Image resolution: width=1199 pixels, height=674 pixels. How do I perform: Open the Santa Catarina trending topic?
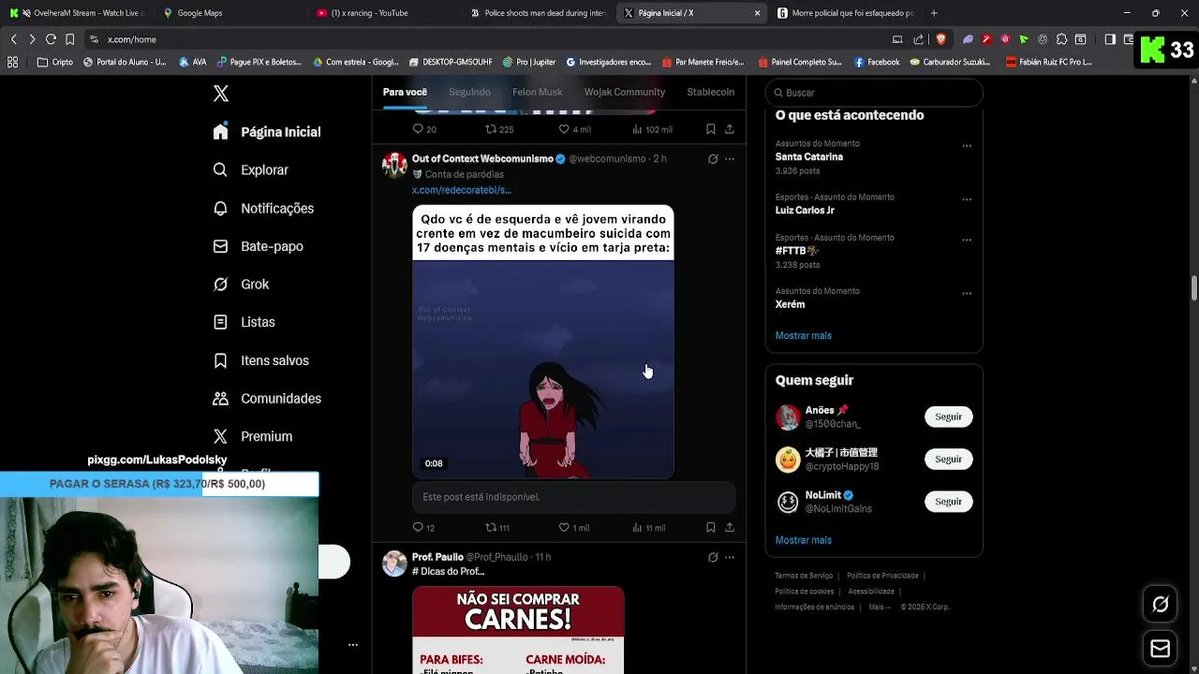point(809,157)
